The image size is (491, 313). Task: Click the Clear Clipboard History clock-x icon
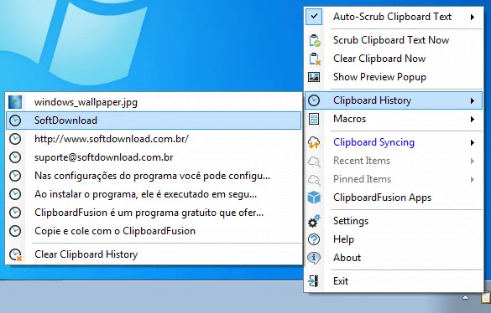coord(15,255)
